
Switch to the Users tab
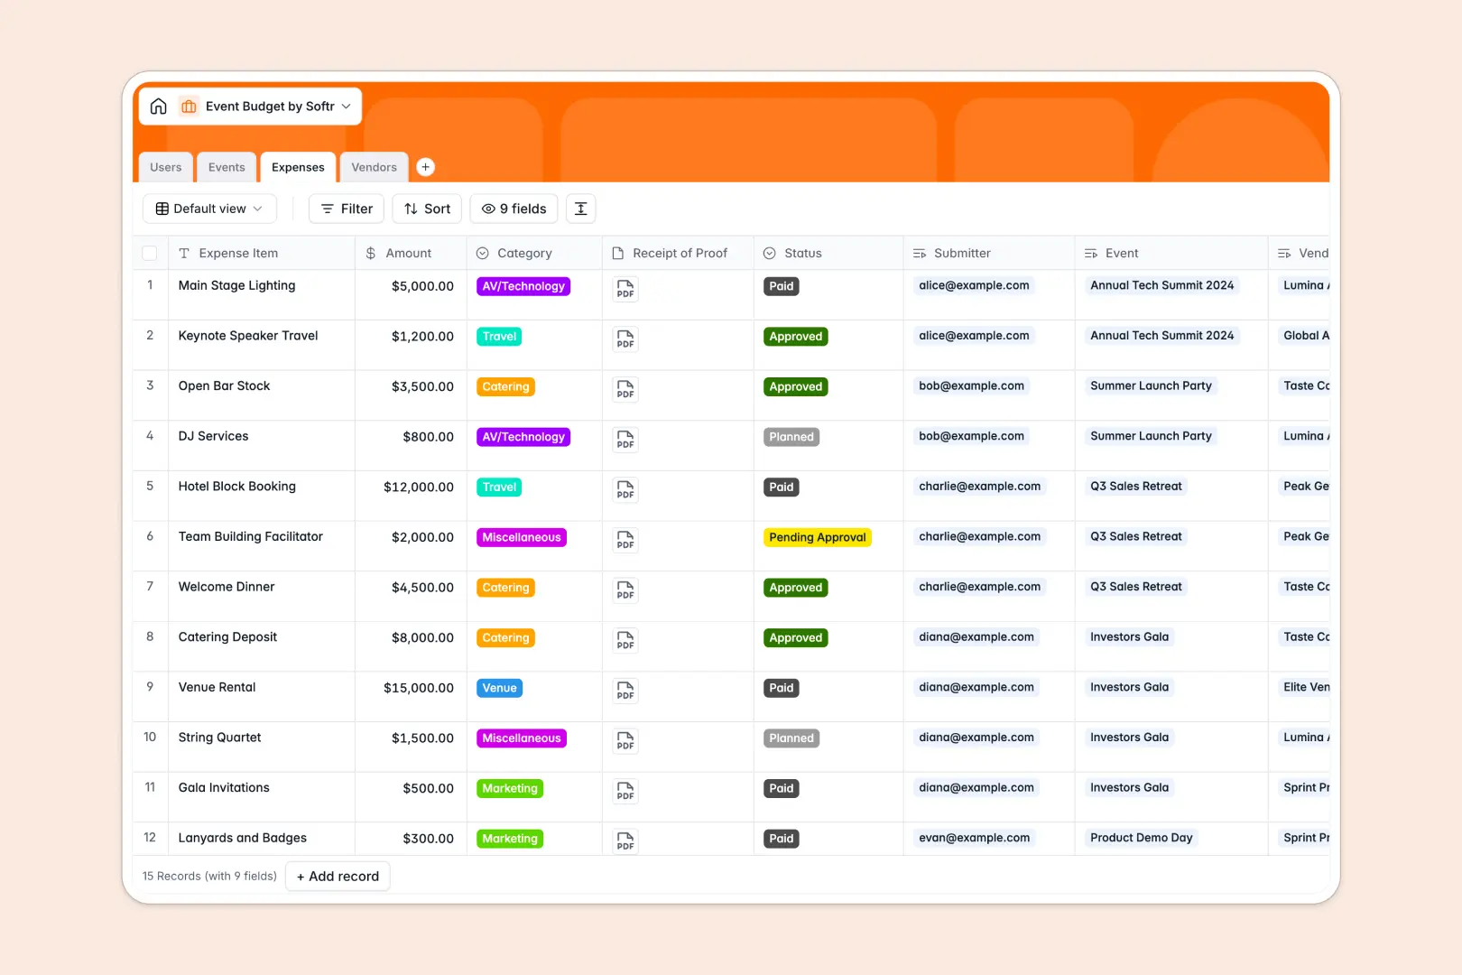click(x=165, y=166)
